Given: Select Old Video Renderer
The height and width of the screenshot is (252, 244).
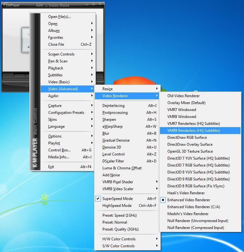Looking at the screenshot, I should coord(200,96).
